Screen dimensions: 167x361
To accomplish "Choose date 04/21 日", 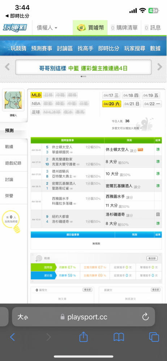I will (x=132, y=104).
